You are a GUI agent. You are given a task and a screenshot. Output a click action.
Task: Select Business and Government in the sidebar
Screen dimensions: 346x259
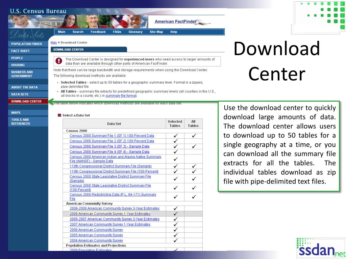(28, 74)
